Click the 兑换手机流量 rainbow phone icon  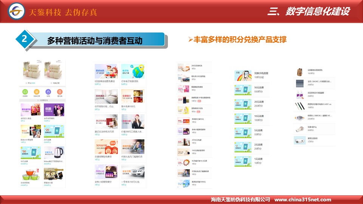[x=242, y=75]
